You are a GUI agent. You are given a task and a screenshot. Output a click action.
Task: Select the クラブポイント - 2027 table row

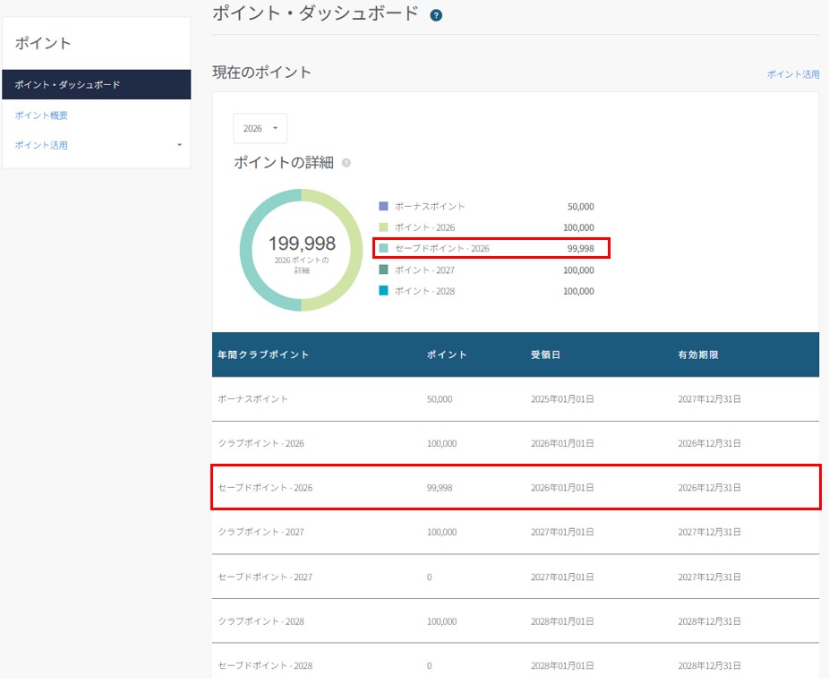(x=516, y=532)
